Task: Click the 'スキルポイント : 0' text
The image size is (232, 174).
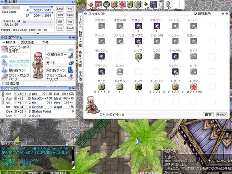Action: coord(112,115)
